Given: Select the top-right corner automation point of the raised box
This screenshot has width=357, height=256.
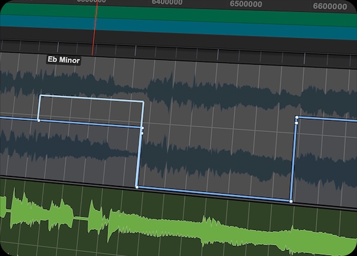Looking at the screenshot, I should (143, 102).
